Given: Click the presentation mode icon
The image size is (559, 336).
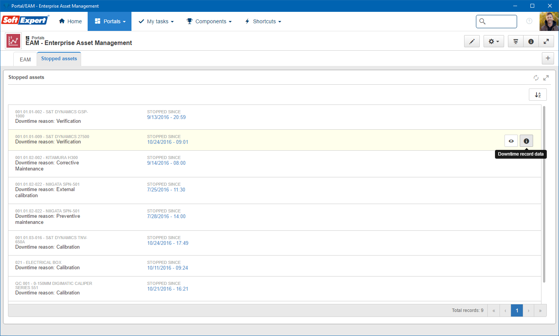Looking at the screenshot, I should (516, 41).
